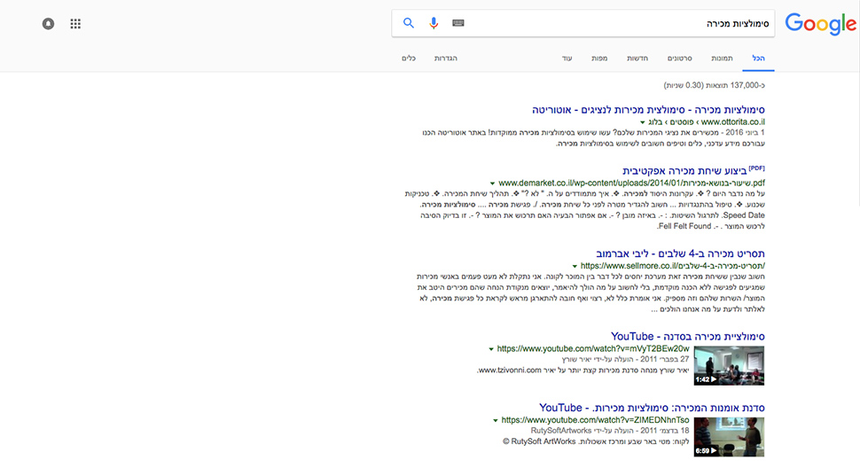Switch to חדשות (News) tab
The image size is (860, 468).
click(637, 58)
